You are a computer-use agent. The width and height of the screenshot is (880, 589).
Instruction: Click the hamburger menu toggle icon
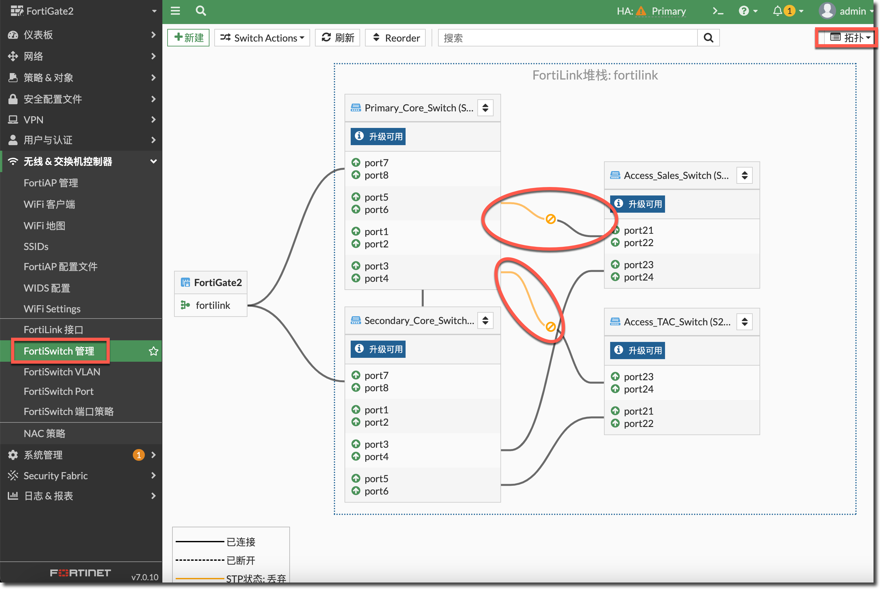[x=175, y=11]
